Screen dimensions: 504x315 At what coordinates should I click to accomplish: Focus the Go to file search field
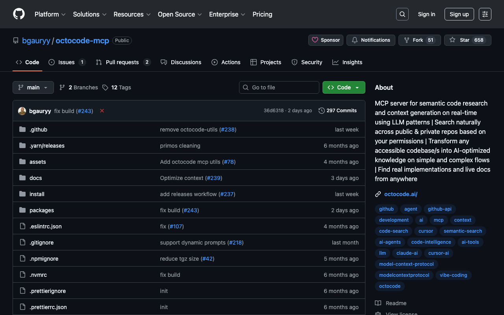[x=279, y=87]
